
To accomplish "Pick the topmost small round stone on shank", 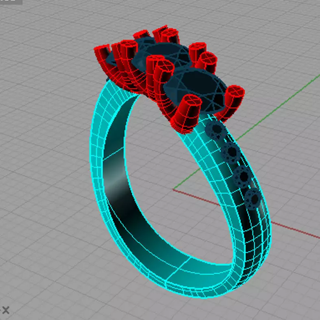I will [216, 131].
